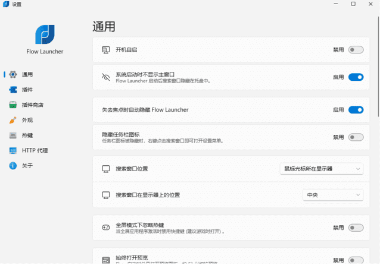The height and width of the screenshot is (265, 383).
Task: Click the 插件商店 store icon
Action: pos(13,105)
